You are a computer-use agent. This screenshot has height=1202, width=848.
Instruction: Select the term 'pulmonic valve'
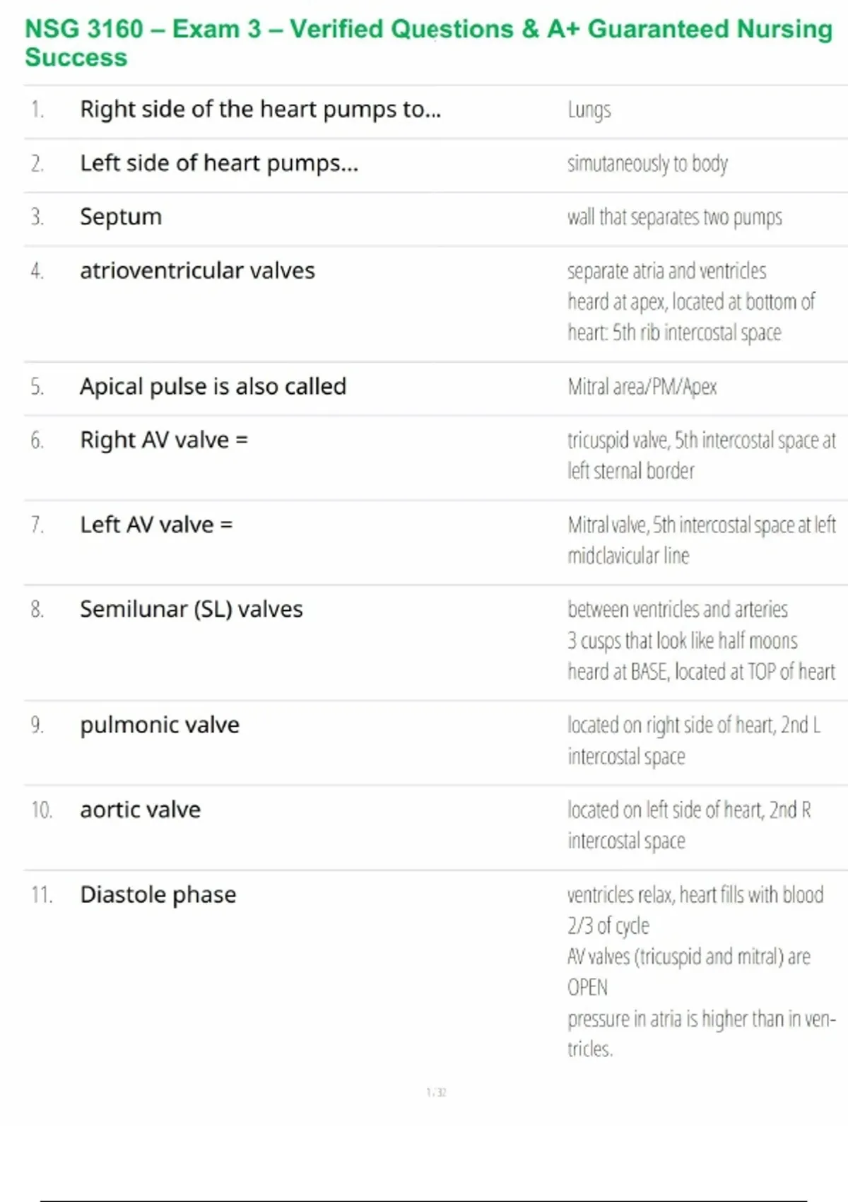coord(160,725)
